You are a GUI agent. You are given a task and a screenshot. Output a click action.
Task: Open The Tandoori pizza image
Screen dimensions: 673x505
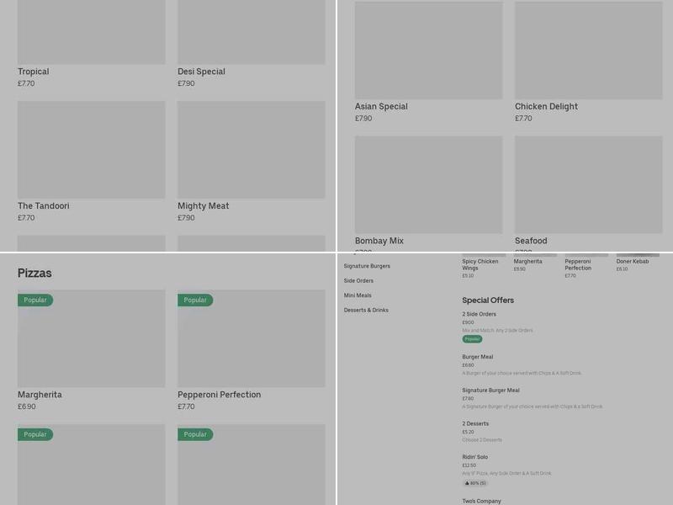(91, 150)
